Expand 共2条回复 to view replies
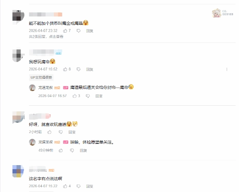239x192 pixels. tap(46, 37)
